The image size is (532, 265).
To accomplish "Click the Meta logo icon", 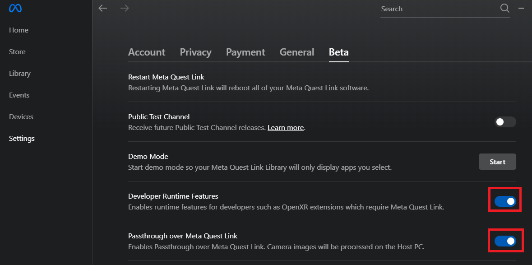I will 15,8.
